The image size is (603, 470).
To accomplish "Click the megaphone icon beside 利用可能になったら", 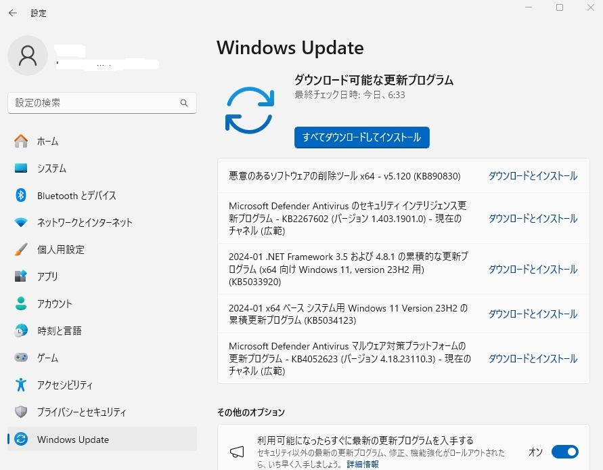I will pos(237,452).
